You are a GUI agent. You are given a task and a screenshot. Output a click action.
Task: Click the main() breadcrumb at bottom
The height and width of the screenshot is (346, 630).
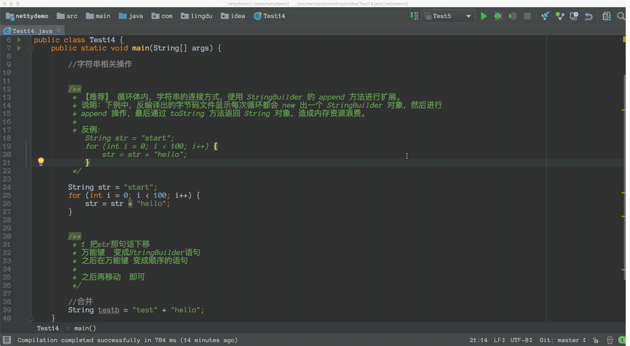[85, 328]
